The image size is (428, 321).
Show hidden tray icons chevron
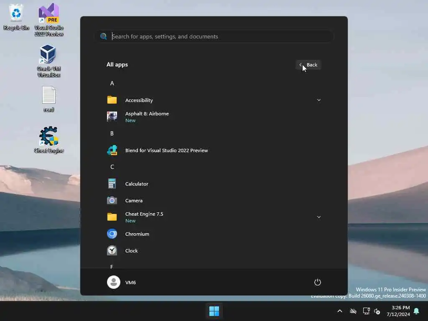tap(340, 311)
